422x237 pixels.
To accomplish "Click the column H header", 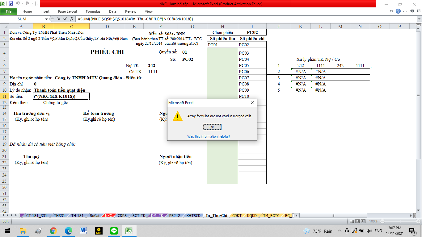I will (222, 27).
